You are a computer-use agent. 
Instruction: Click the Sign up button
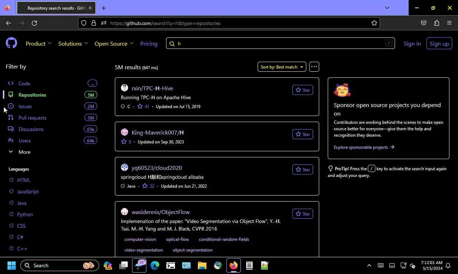click(x=439, y=44)
